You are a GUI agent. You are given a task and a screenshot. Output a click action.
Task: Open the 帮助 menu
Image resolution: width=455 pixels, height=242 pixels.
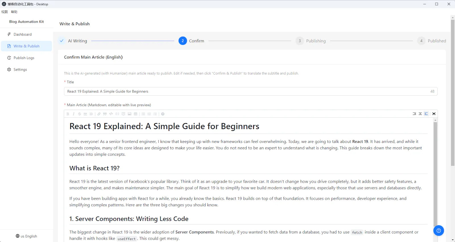point(14,12)
